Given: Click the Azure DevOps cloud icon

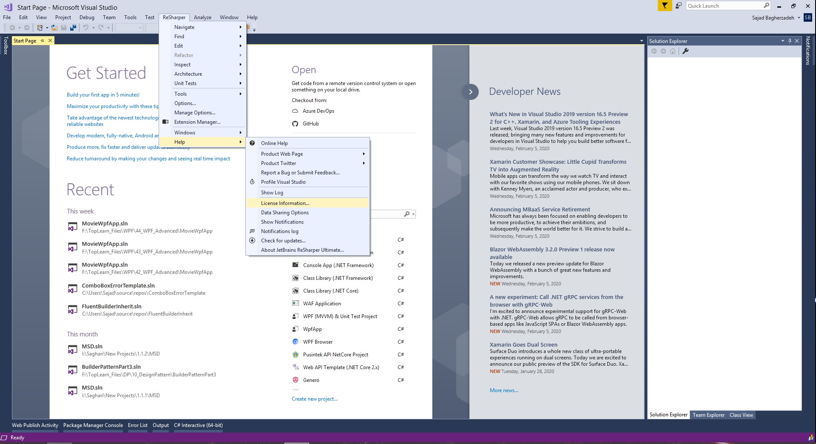Looking at the screenshot, I should point(295,111).
